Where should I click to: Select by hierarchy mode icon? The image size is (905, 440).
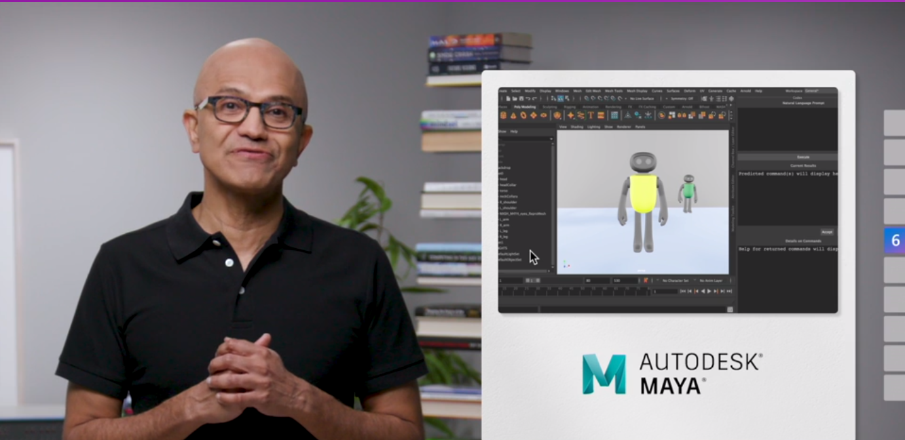(553, 99)
